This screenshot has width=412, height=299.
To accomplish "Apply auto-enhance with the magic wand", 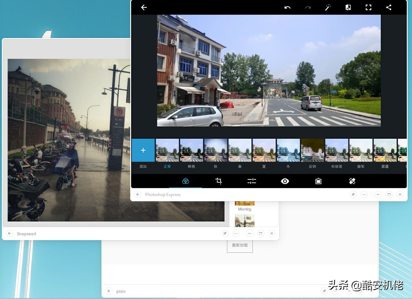I will point(328,7).
